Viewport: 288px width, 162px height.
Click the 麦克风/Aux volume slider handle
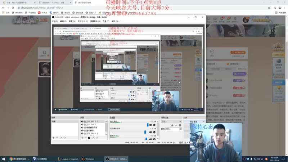pos(146,139)
